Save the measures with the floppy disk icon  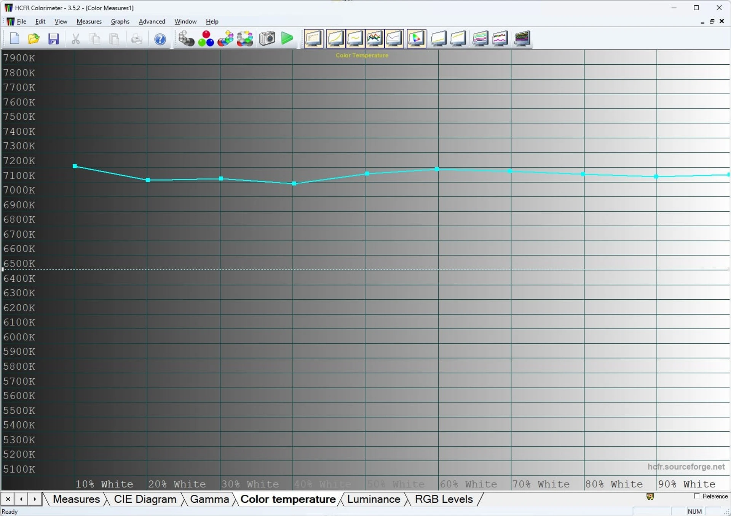[53, 38]
